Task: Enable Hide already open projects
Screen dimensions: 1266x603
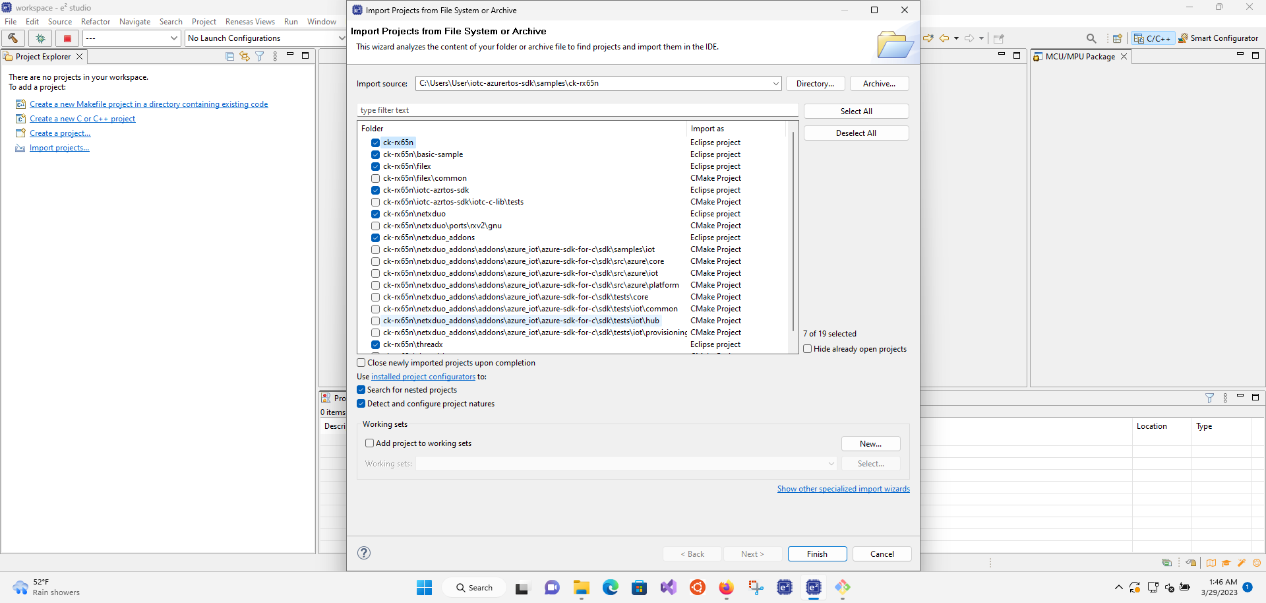Action: (x=808, y=349)
